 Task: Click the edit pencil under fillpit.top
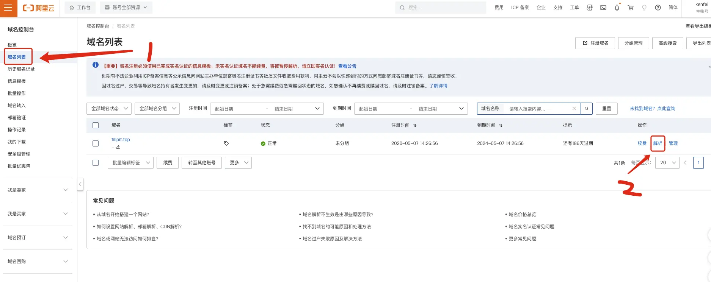[x=118, y=147]
